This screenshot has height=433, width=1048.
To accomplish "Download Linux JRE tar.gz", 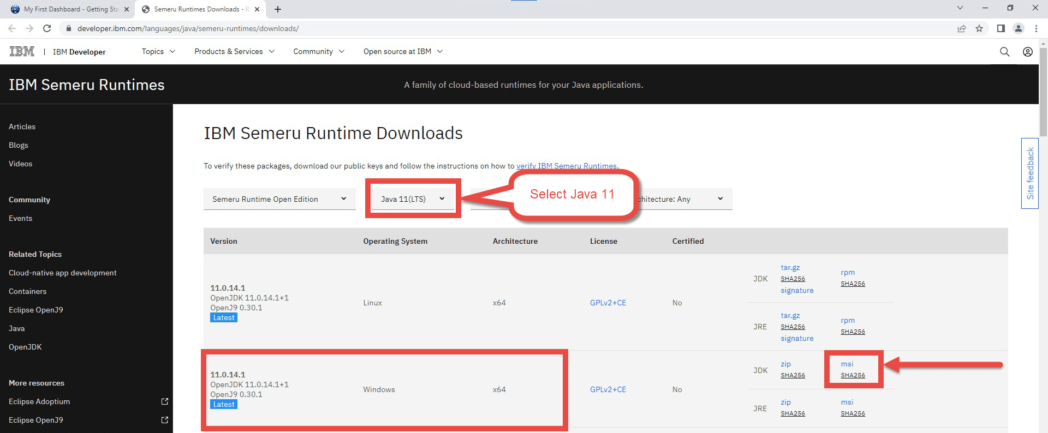I will pos(790,316).
